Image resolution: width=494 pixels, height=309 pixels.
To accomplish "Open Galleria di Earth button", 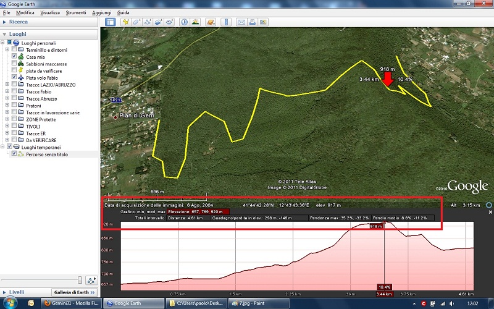I will point(74,292).
